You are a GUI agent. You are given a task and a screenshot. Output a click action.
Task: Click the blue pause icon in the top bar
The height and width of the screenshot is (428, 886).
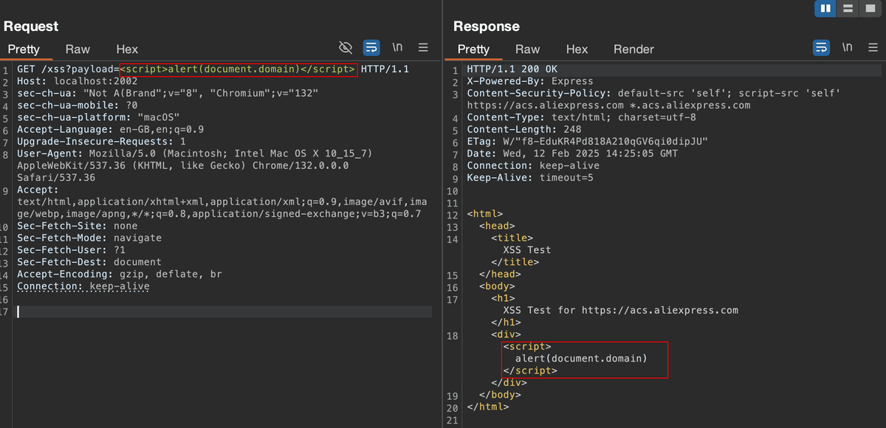pyautogui.click(x=825, y=8)
